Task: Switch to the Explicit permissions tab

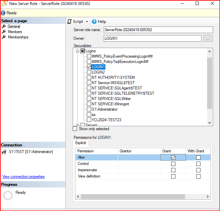Action: pyautogui.click(x=81, y=143)
